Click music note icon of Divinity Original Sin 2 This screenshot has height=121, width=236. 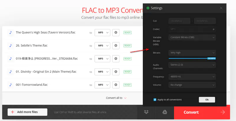pos(11,72)
